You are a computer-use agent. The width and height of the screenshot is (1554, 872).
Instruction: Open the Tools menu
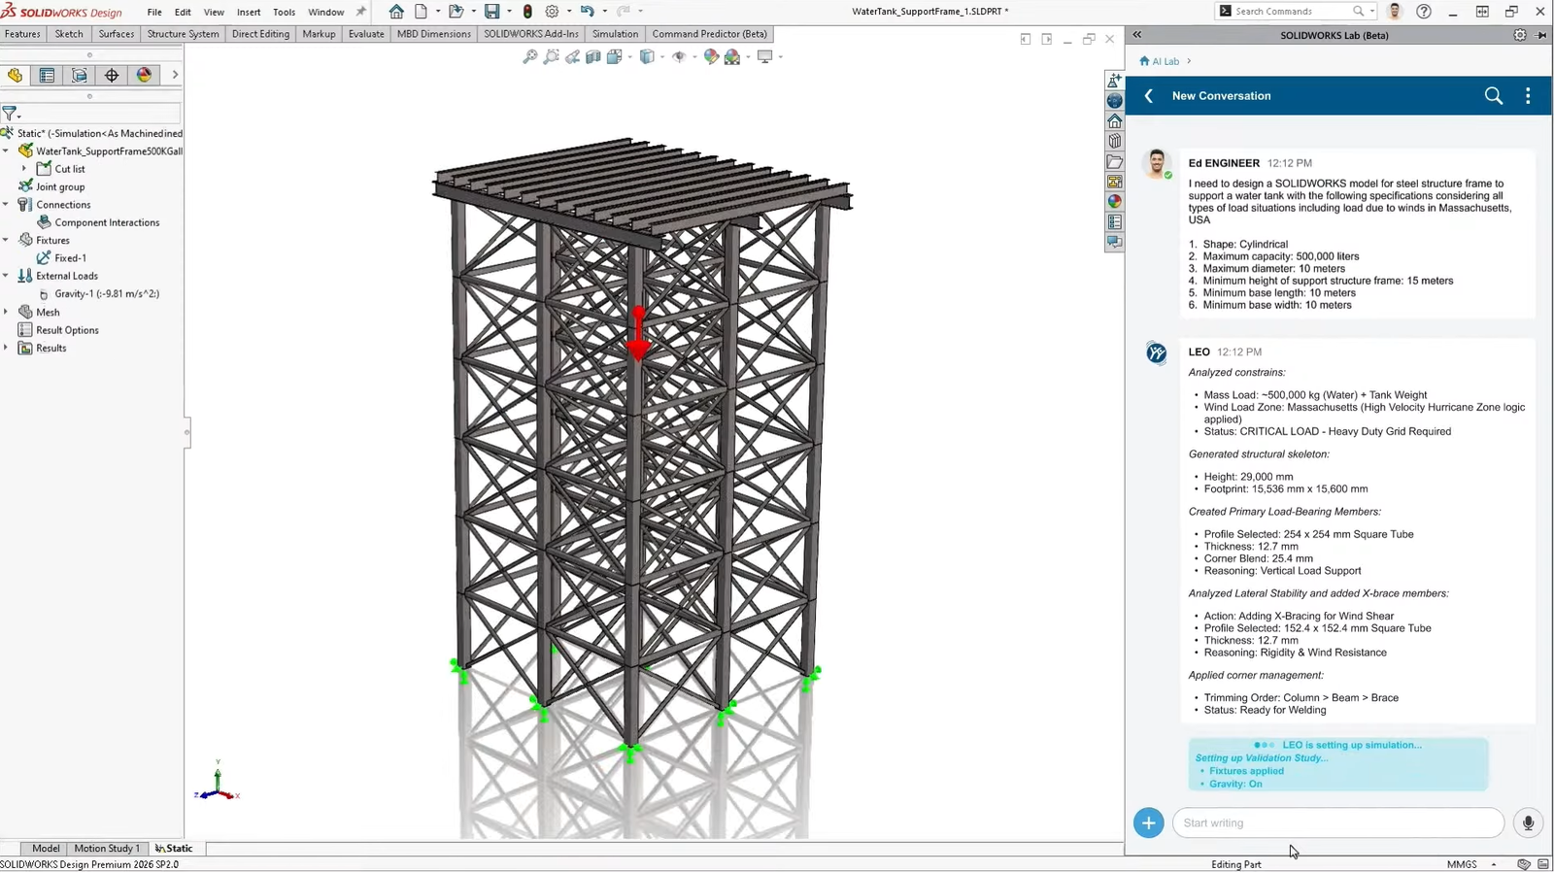pos(284,12)
